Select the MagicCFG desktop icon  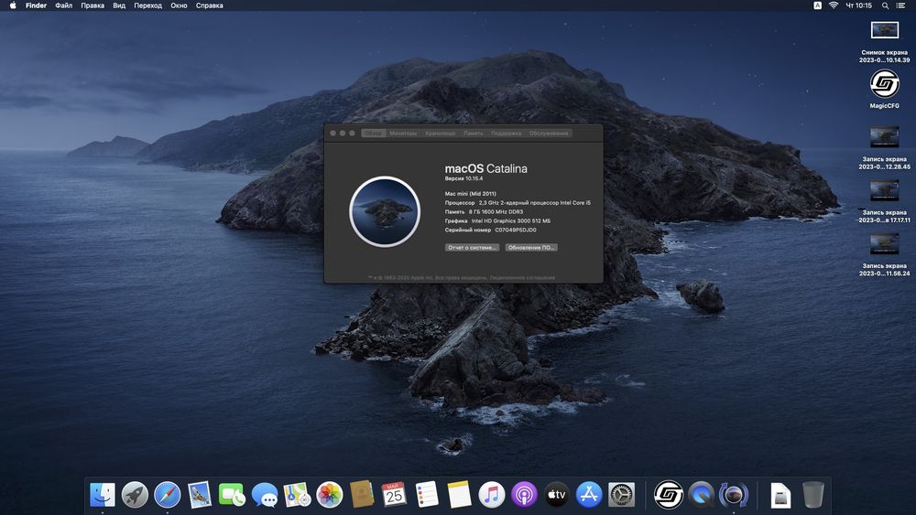click(x=884, y=85)
